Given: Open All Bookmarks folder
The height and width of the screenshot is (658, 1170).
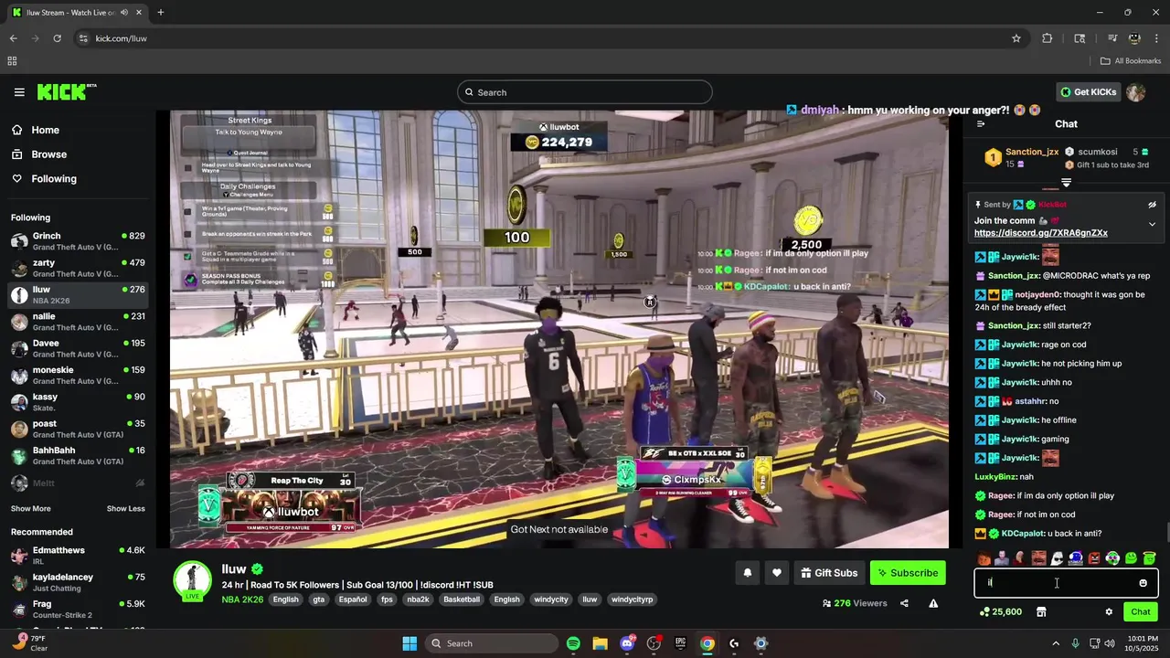Looking at the screenshot, I should tap(1131, 61).
